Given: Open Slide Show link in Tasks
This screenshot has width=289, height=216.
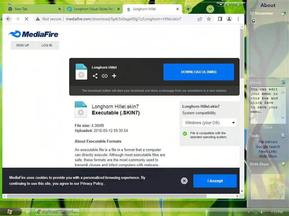Looking at the screenshot, I should pos(268,156).
